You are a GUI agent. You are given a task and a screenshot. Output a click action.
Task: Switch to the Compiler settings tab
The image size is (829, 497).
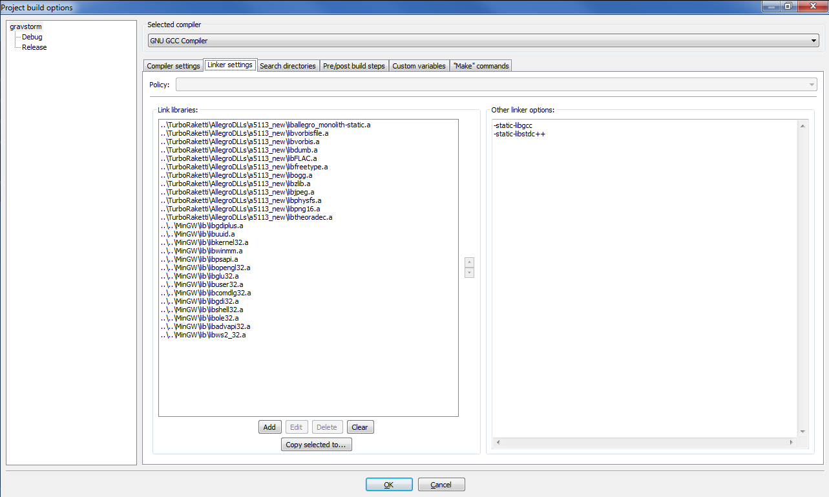click(173, 66)
